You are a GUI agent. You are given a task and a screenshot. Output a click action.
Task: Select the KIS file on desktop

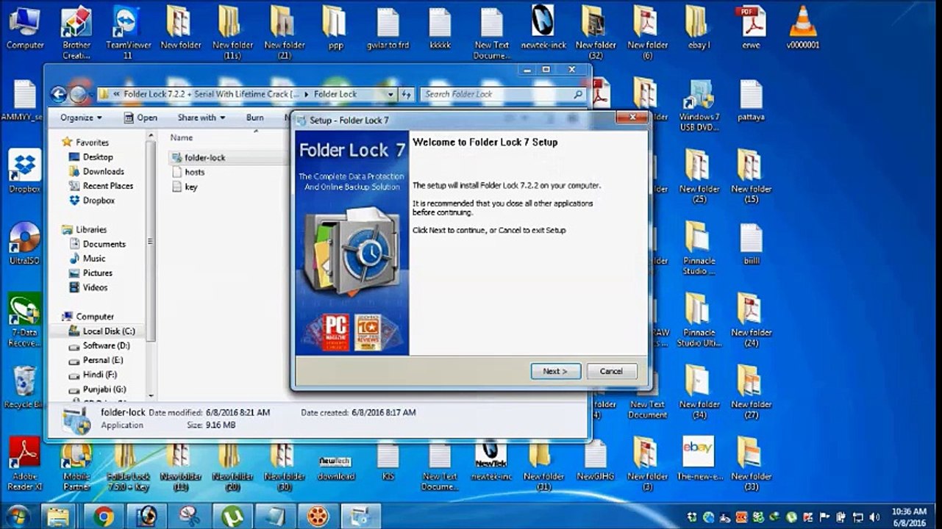pos(388,459)
